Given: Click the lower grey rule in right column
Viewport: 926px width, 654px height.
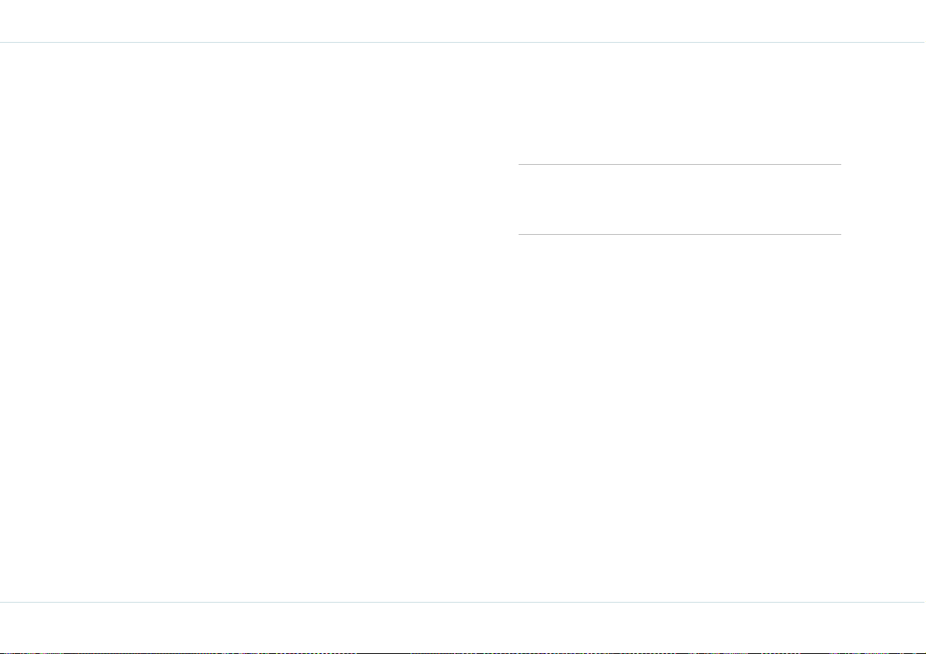Looking at the screenshot, I should tap(680, 235).
